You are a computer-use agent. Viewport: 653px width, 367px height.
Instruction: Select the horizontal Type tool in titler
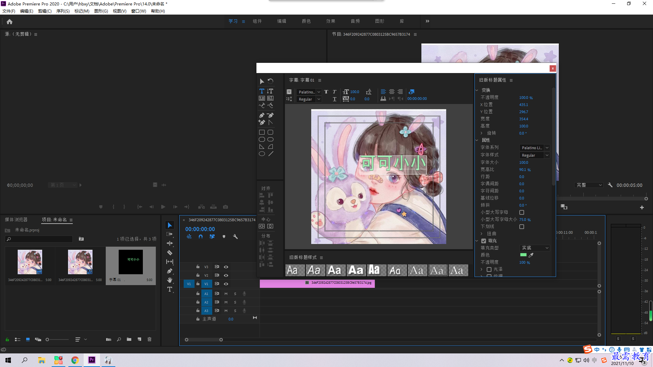coord(262,91)
